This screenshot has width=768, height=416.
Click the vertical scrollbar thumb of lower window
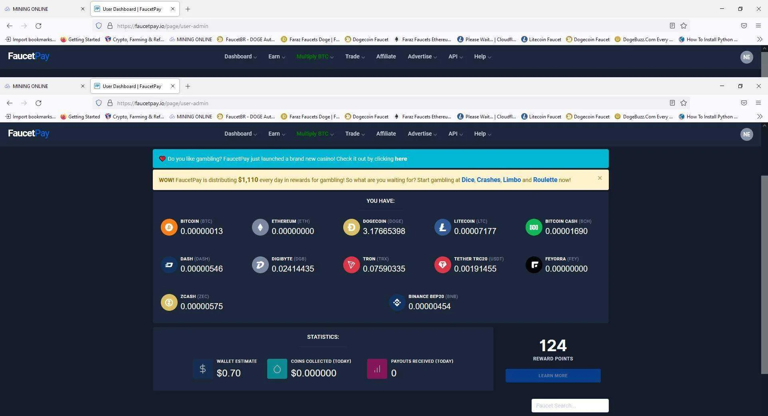pyautogui.click(x=764, y=275)
